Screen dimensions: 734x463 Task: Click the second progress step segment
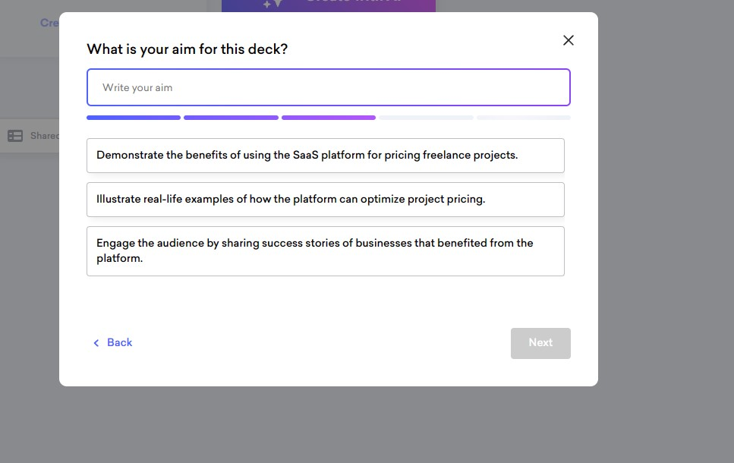(x=231, y=118)
